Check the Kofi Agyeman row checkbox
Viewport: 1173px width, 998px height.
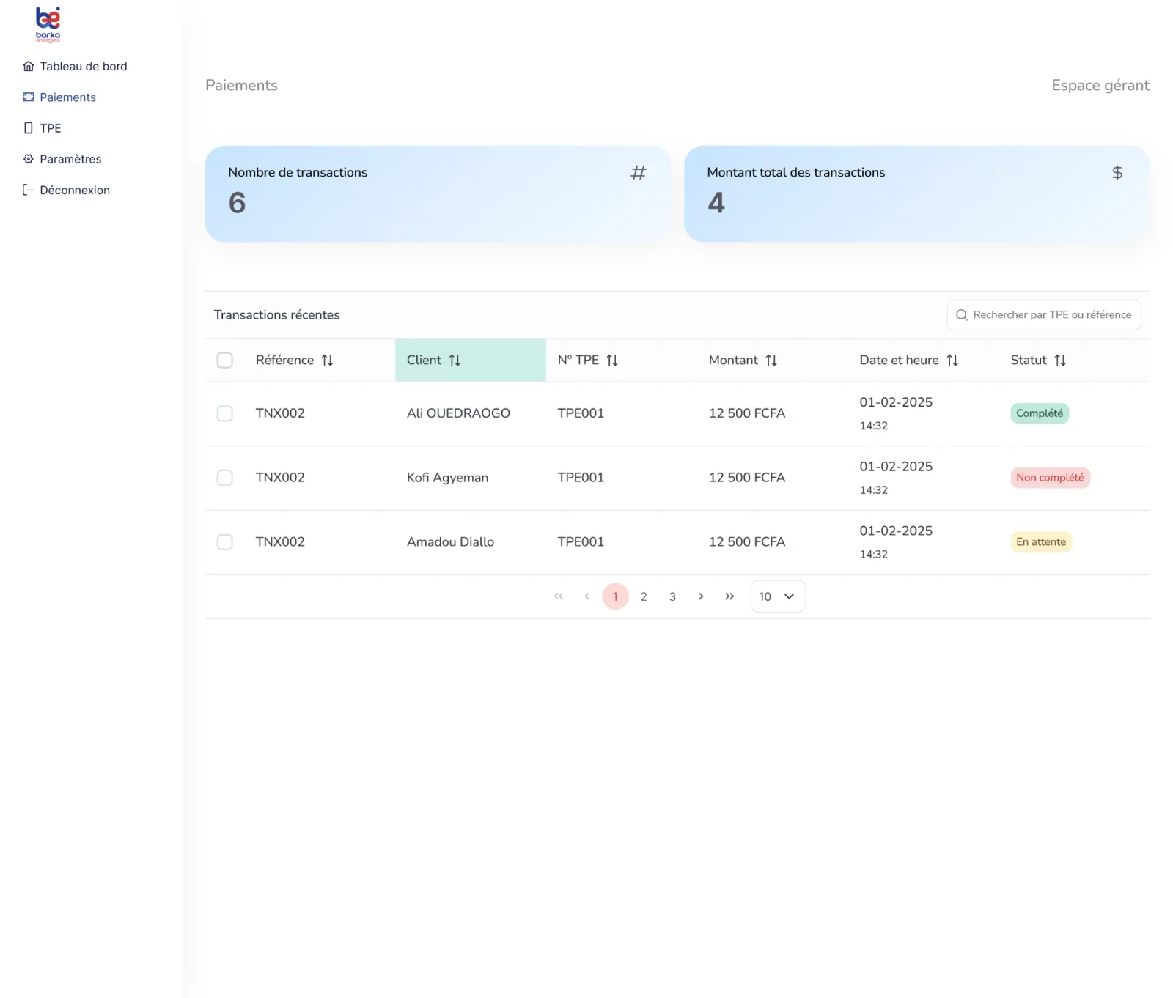225,478
